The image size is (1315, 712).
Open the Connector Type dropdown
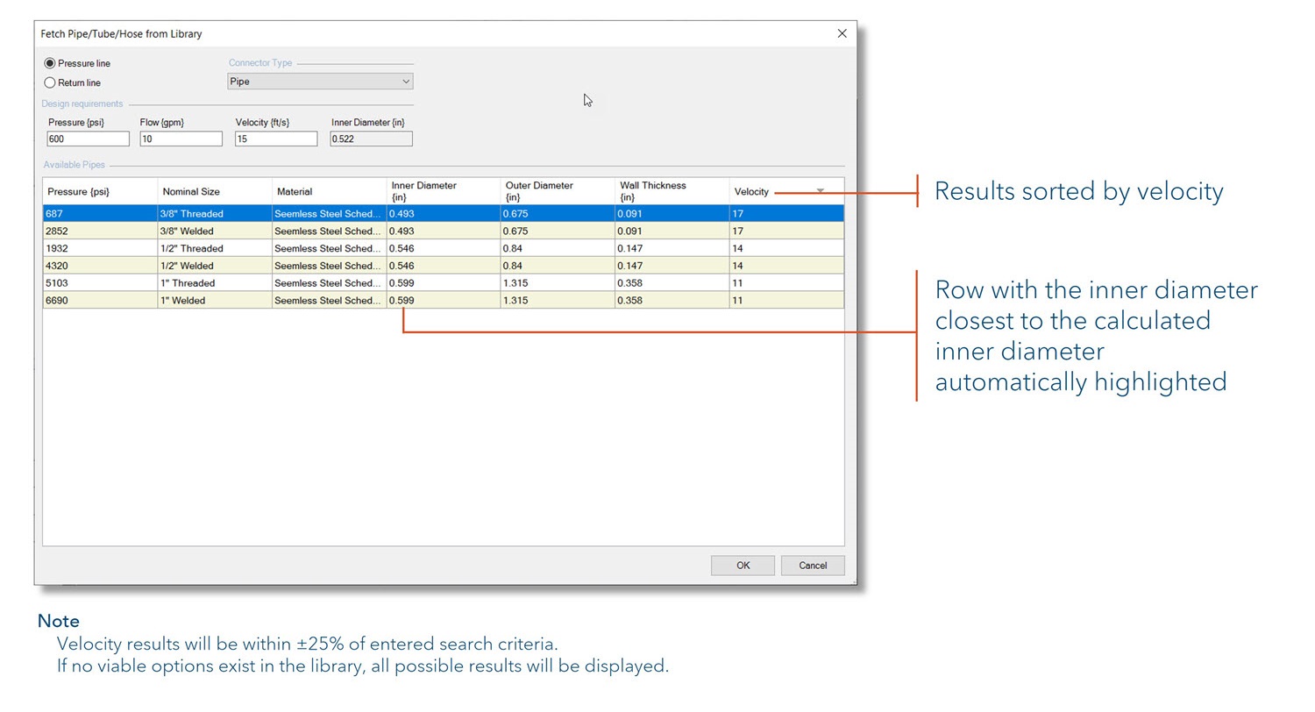[x=320, y=82]
